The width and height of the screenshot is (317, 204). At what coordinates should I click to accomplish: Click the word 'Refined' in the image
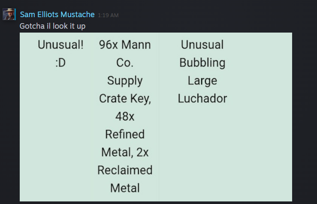click(125, 134)
